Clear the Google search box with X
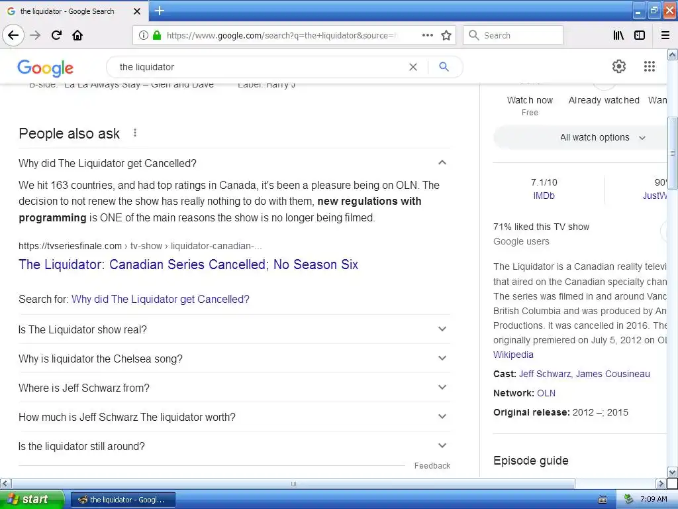 pos(413,67)
